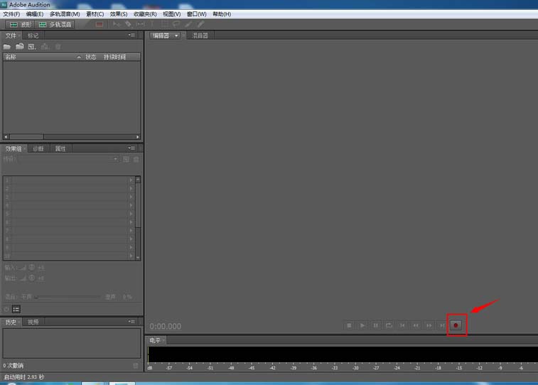The image size is (538, 385).
Task: Toggle effects list view button
Action: click(16, 309)
